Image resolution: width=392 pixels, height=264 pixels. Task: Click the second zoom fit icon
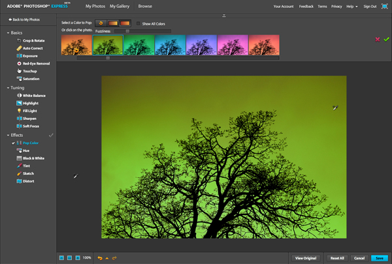point(69,257)
